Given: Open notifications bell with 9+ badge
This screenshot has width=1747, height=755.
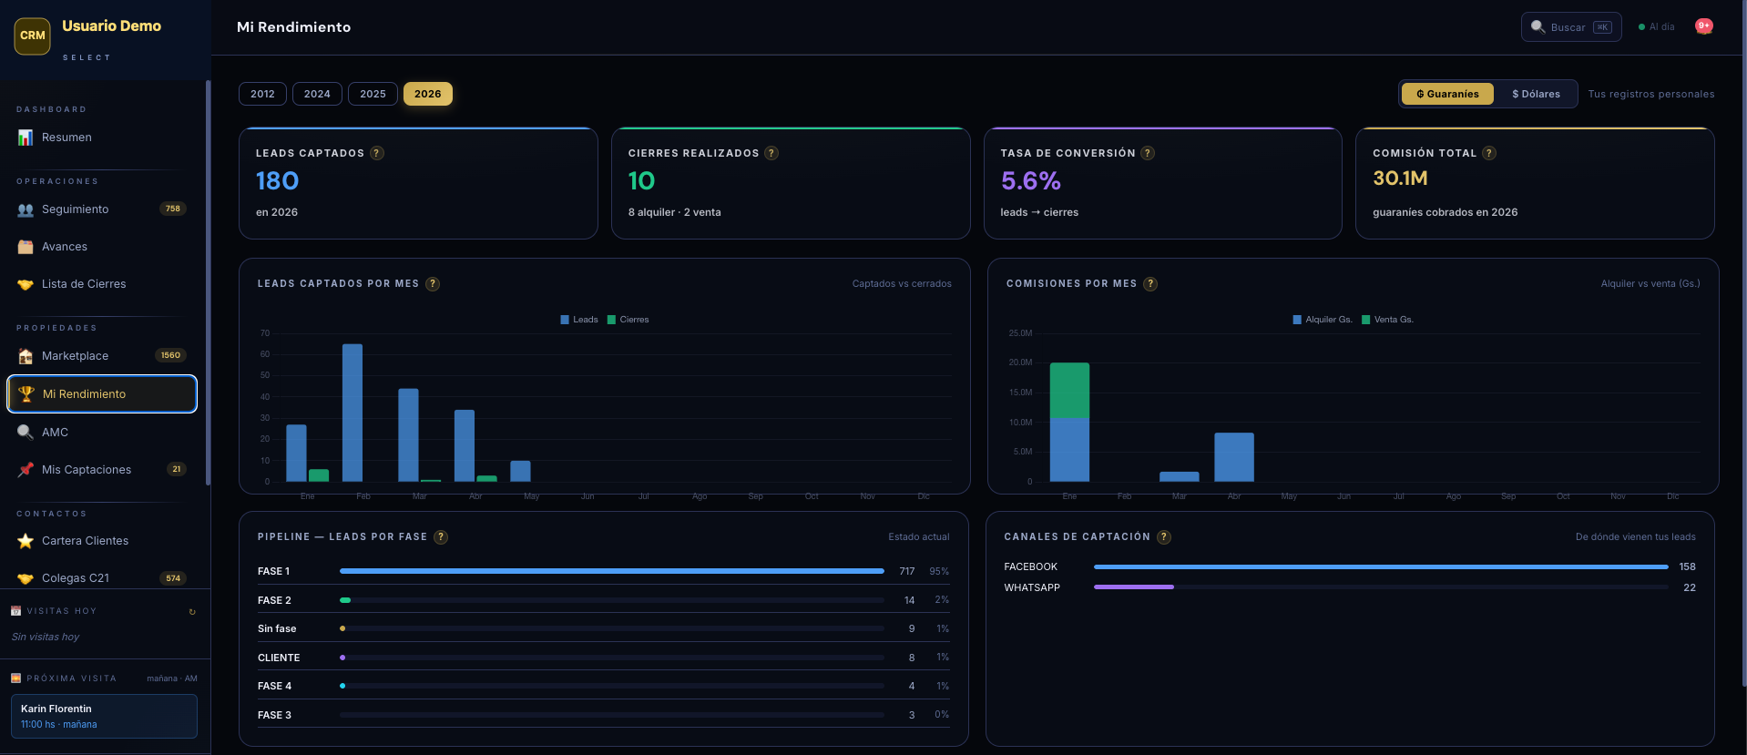Looking at the screenshot, I should click(x=1703, y=26).
